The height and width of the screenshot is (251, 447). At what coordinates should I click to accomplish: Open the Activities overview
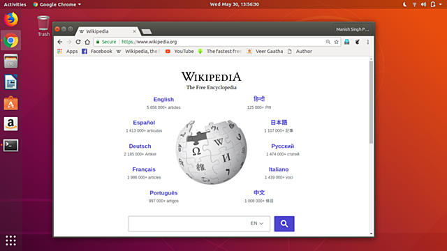tap(15, 4)
